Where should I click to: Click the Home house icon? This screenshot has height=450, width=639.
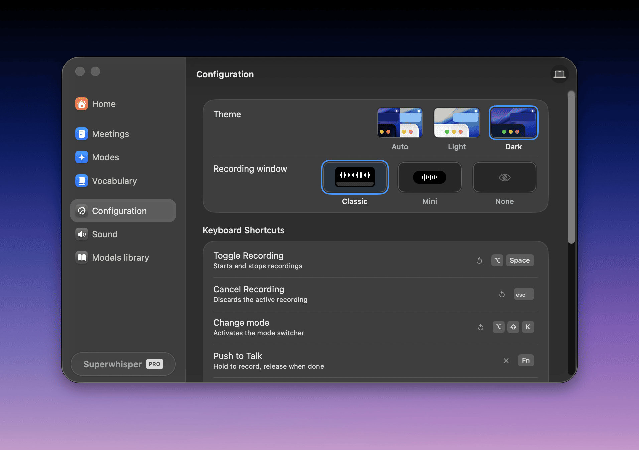pos(82,104)
